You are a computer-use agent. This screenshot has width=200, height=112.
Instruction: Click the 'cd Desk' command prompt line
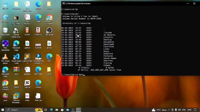[x=73, y=75]
